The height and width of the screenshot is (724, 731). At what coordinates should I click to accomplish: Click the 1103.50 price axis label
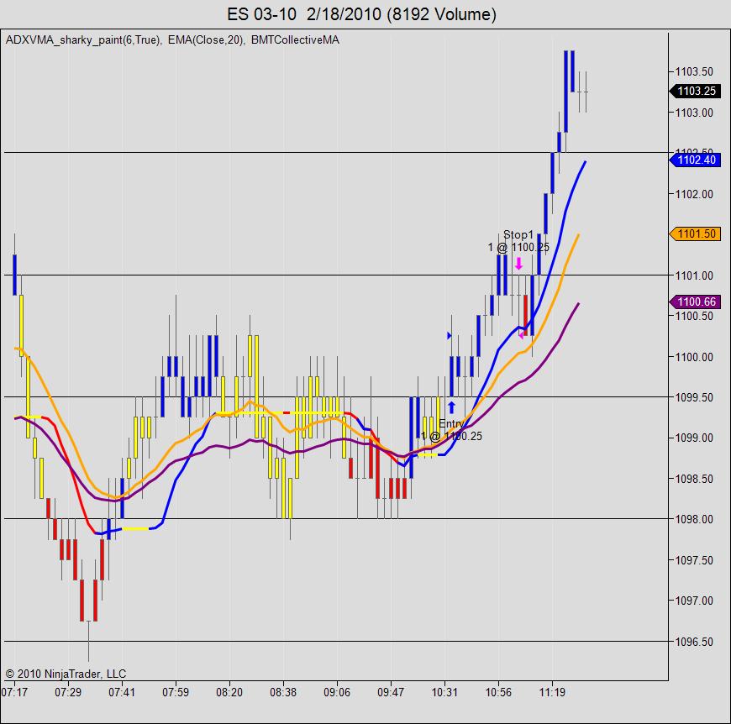tap(694, 71)
